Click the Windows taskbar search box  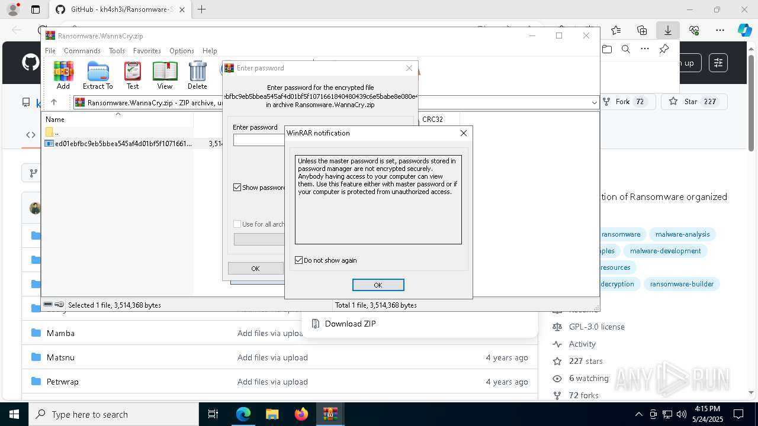point(114,414)
